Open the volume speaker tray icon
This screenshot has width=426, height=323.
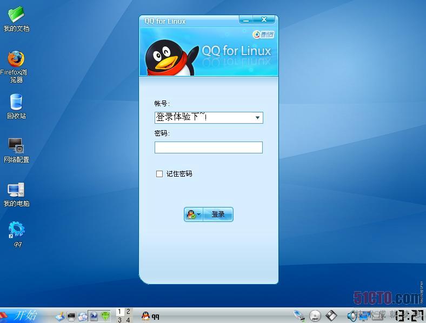click(352, 315)
